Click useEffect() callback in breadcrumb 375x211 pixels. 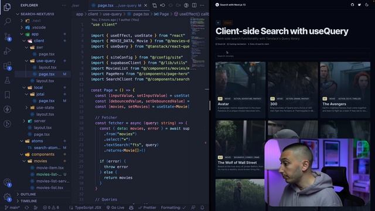pos(192,14)
